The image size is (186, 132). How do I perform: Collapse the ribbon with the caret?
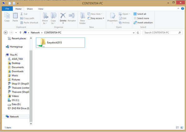178,8
